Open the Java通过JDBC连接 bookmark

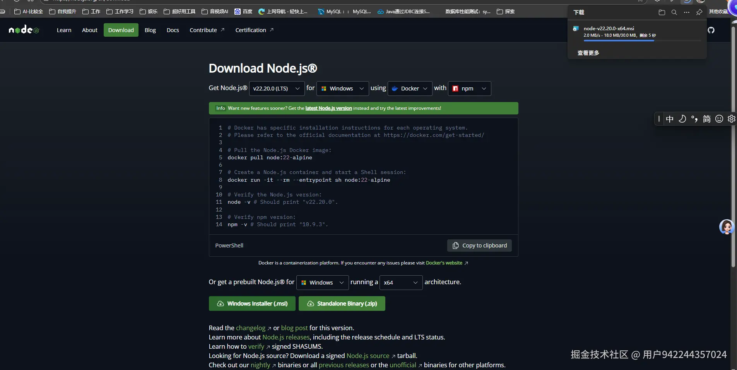[404, 12]
